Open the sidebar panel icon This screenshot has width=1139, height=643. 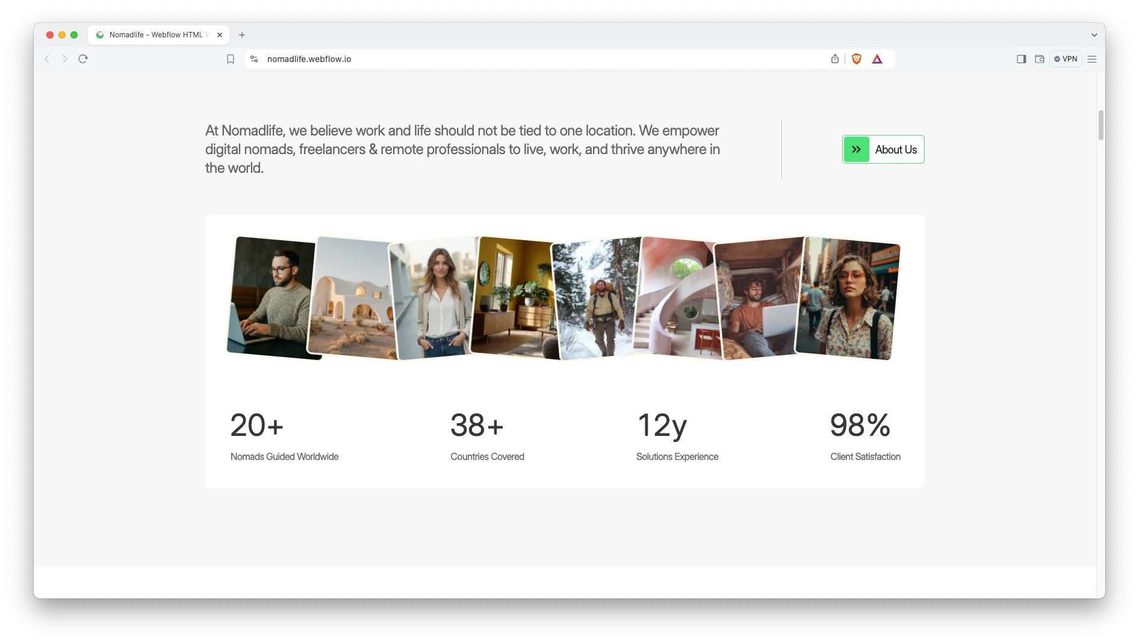[1022, 59]
